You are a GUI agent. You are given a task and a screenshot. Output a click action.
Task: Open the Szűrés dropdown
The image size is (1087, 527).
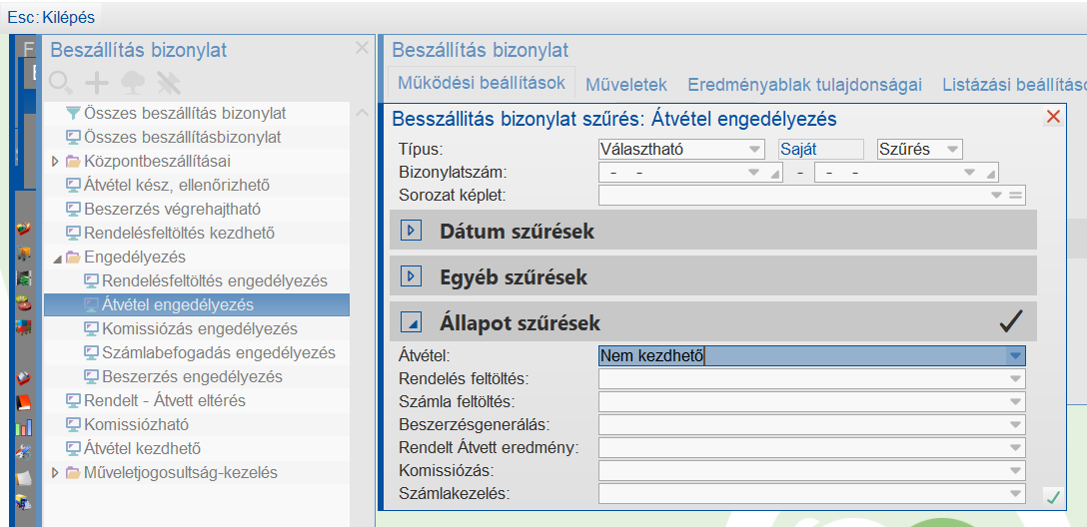[952, 150]
